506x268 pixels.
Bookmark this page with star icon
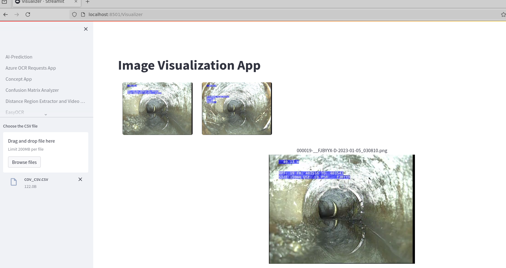[503, 14]
